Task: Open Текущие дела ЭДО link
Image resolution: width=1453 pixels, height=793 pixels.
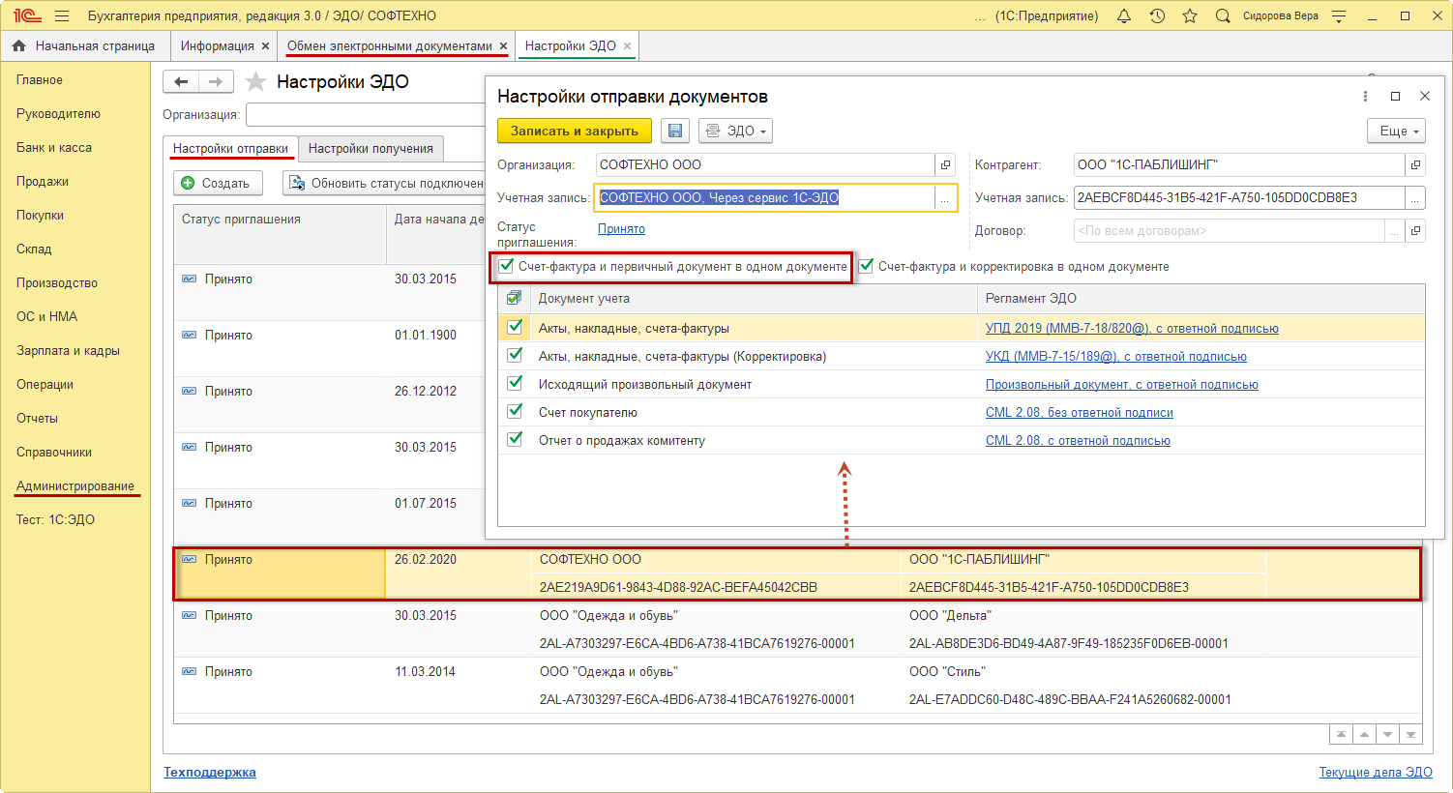Action: click(x=1376, y=772)
